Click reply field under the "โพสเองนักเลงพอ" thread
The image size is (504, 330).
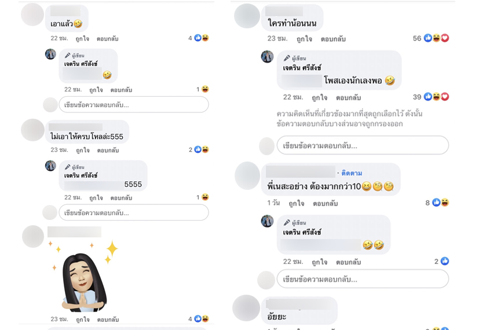363,145
